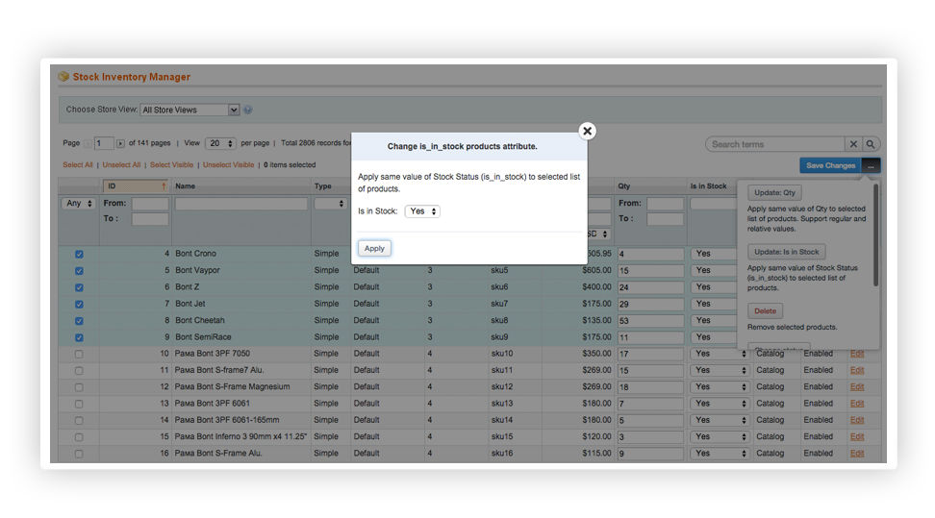This screenshot has width=935, height=518.
Task: Open the Choose Store View dropdown
Action: pos(190,110)
